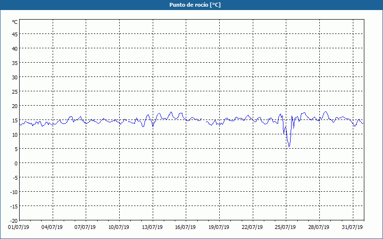
Task: Select the 25/07/19 date label
Action: coord(285,227)
